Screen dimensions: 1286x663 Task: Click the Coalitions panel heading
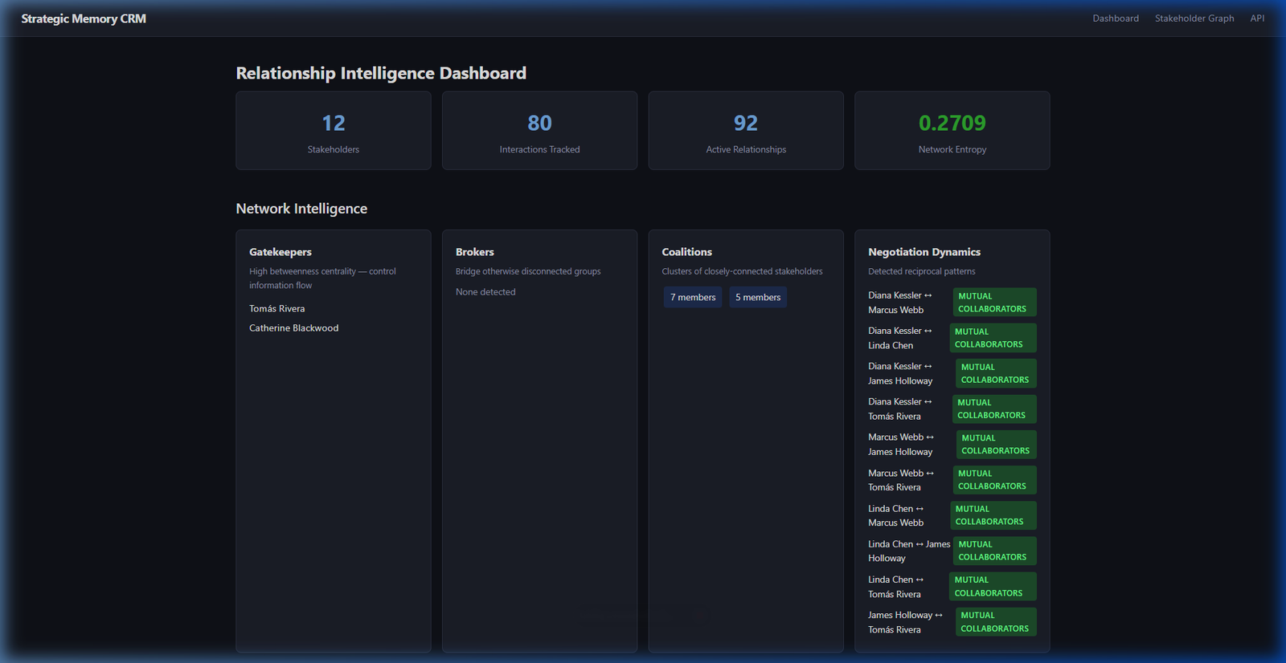[x=687, y=252]
